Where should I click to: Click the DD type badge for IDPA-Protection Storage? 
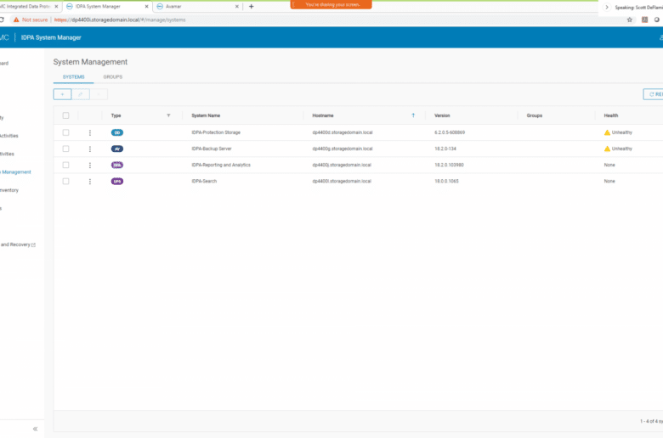pyautogui.click(x=117, y=132)
